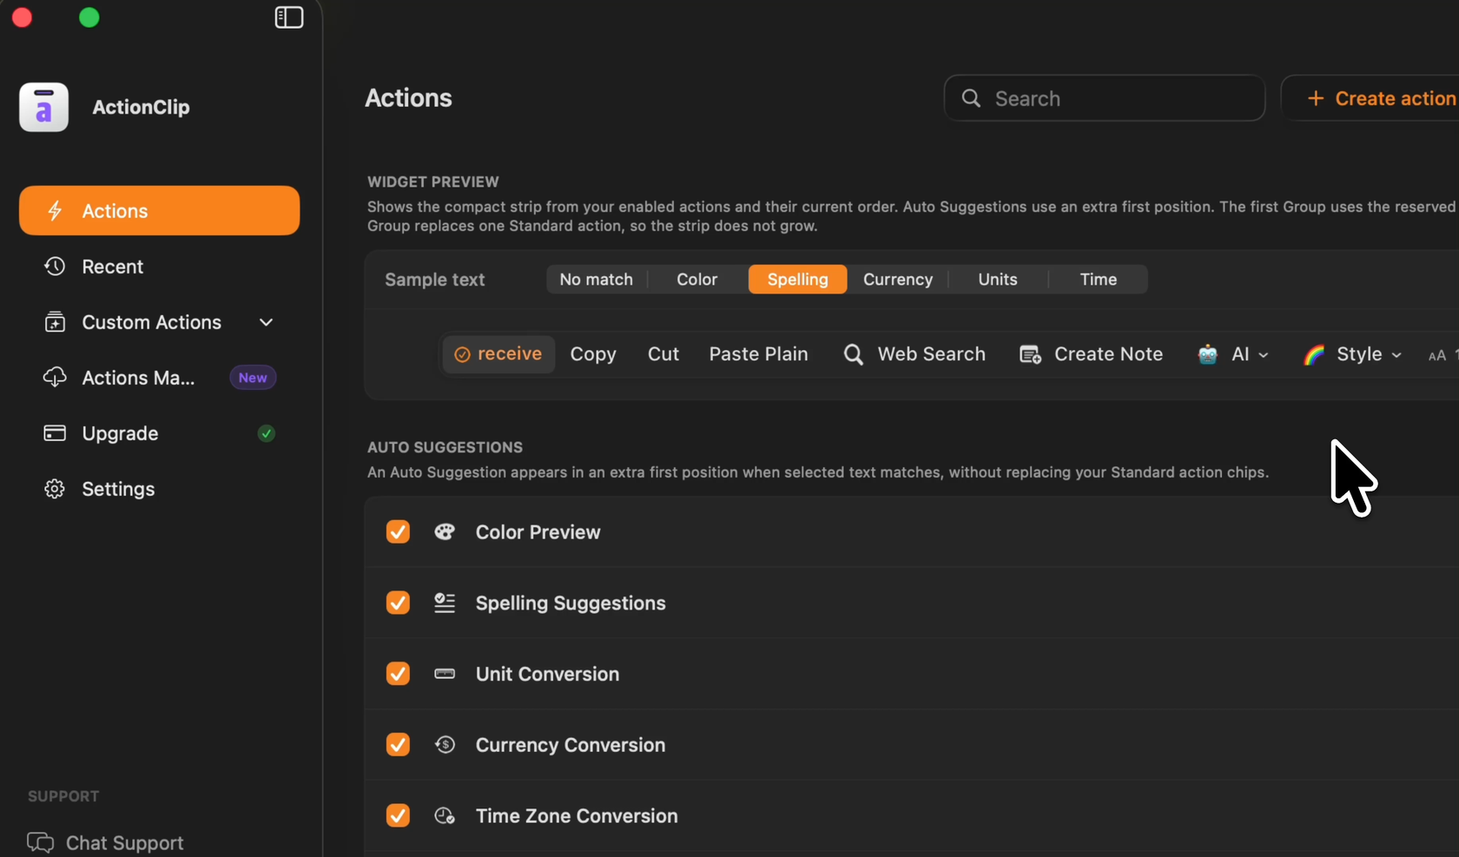Click the Chat Support bubble icon
The image size is (1459, 857).
point(40,842)
